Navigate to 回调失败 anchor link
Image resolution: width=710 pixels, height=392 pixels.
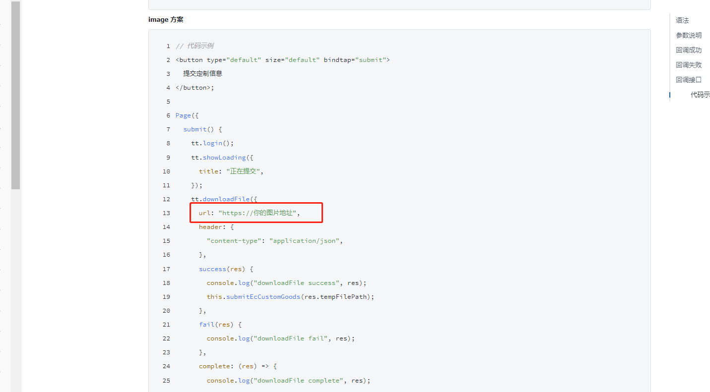[689, 65]
